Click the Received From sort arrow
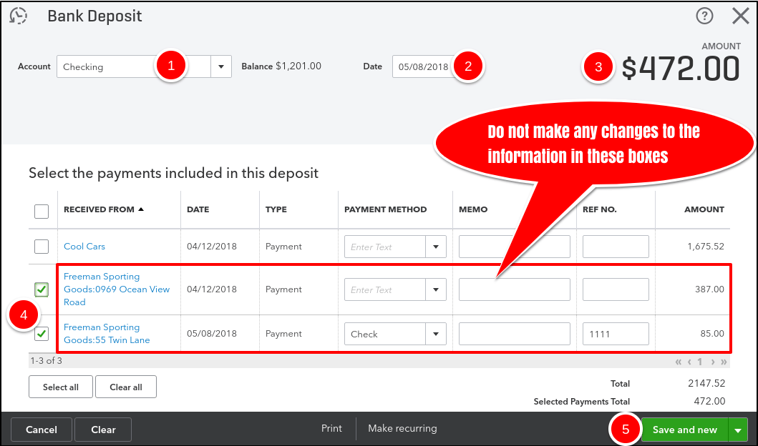Image resolution: width=758 pixels, height=446 pixels. pos(141,209)
